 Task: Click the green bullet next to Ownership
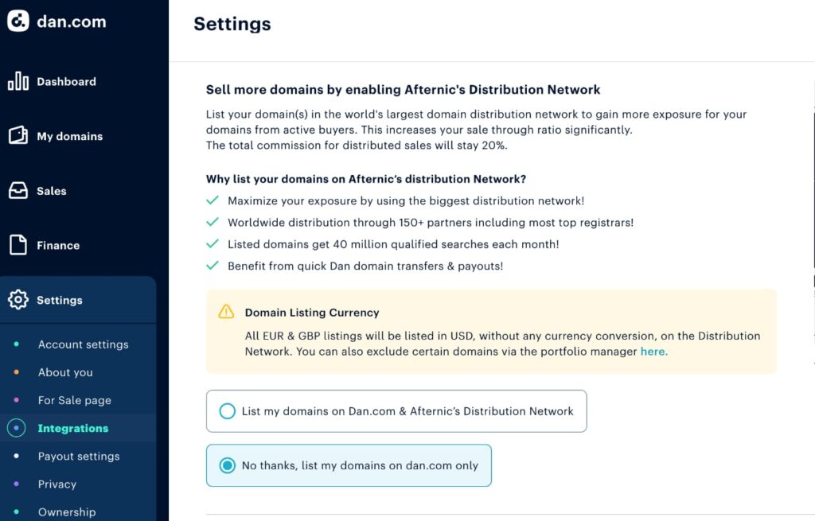17,511
